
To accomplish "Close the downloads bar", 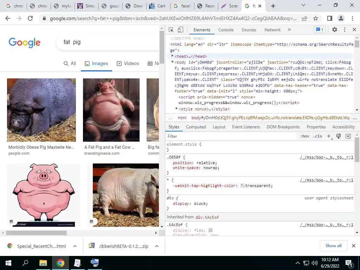I will pyautogui.click(x=354, y=246).
